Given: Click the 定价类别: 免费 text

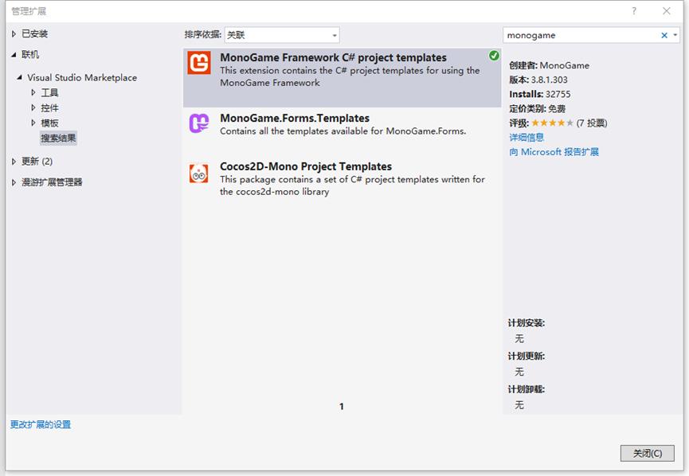Looking at the screenshot, I should (x=537, y=108).
